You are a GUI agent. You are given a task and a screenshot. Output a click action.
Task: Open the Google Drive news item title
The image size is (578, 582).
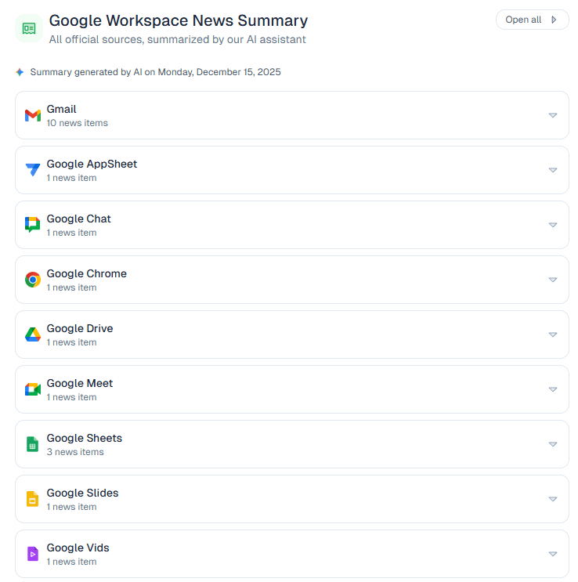[x=79, y=328]
